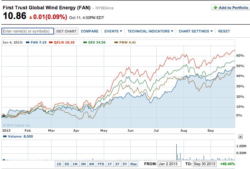Select the PBW 4.41 legend label
Screen dimensions: 250x169
pos(128,43)
